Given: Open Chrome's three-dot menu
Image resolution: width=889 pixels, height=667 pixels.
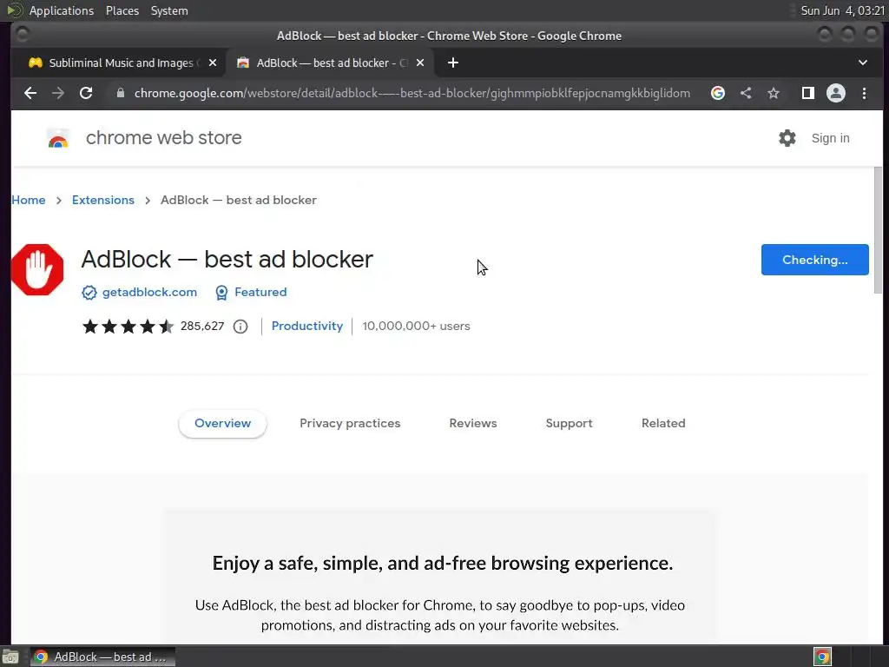Looking at the screenshot, I should (x=864, y=93).
